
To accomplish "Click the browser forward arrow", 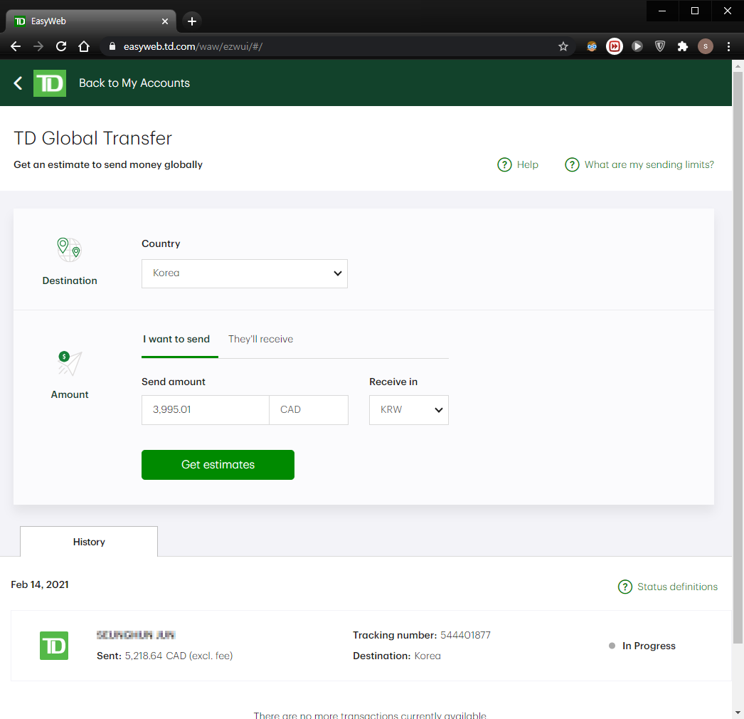I will point(38,46).
